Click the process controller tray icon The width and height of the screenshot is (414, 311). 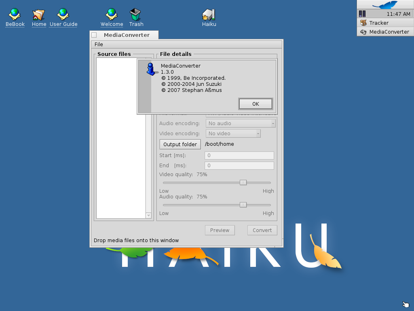point(362,14)
